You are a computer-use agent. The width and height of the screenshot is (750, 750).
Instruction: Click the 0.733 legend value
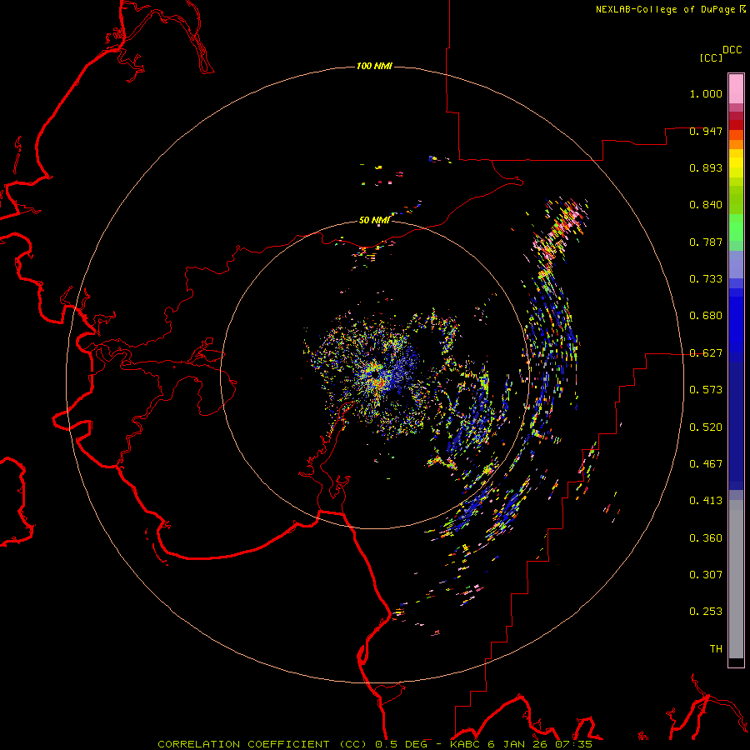pos(706,279)
